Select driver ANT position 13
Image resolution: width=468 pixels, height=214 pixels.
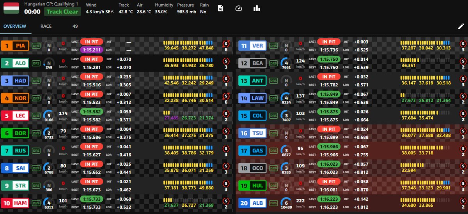click(252, 81)
